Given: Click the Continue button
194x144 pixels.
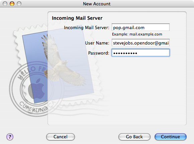Looking at the screenshot, I should [x=170, y=137].
